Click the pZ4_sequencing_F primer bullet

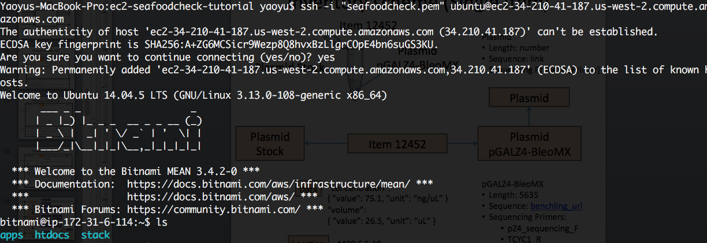[x=543, y=229]
